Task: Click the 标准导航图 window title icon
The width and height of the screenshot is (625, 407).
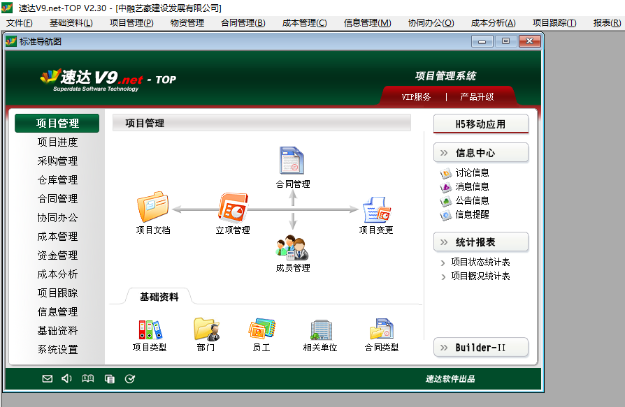Action: click(11, 41)
